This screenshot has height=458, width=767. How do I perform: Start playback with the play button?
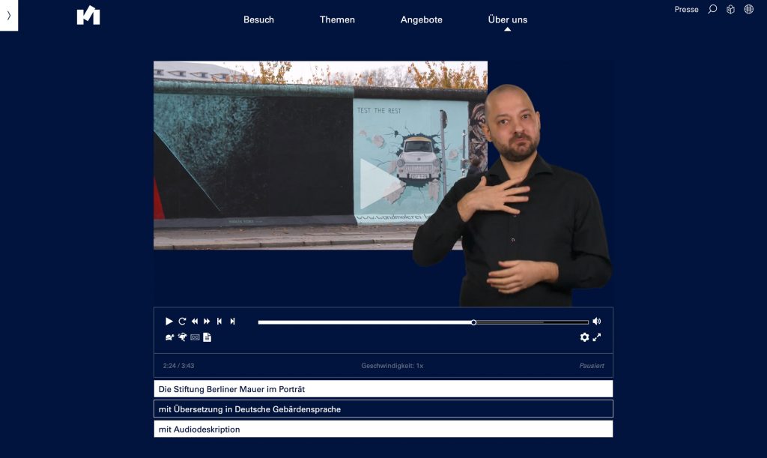click(x=169, y=322)
